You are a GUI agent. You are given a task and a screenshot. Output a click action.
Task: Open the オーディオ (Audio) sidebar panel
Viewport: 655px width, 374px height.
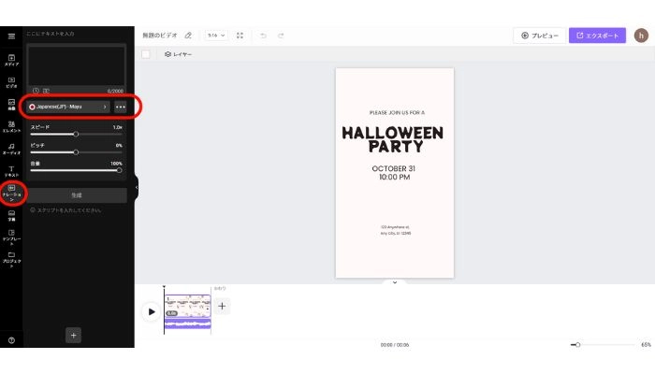(x=11, y=149)
